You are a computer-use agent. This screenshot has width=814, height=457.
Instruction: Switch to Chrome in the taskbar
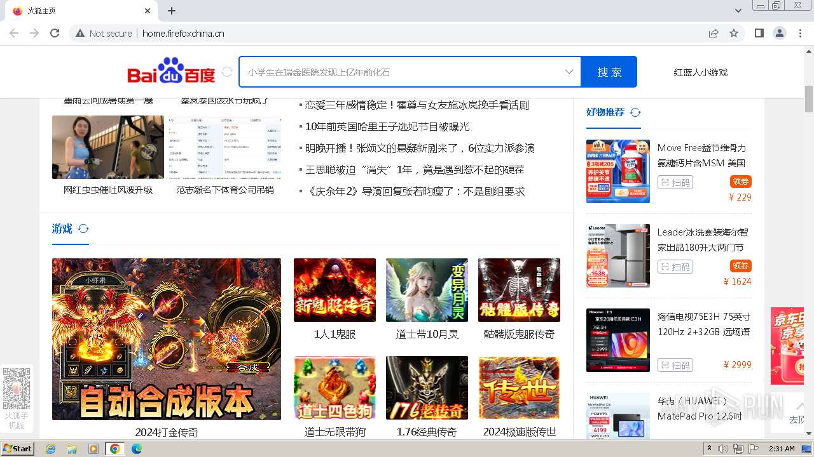coord(114,449)
